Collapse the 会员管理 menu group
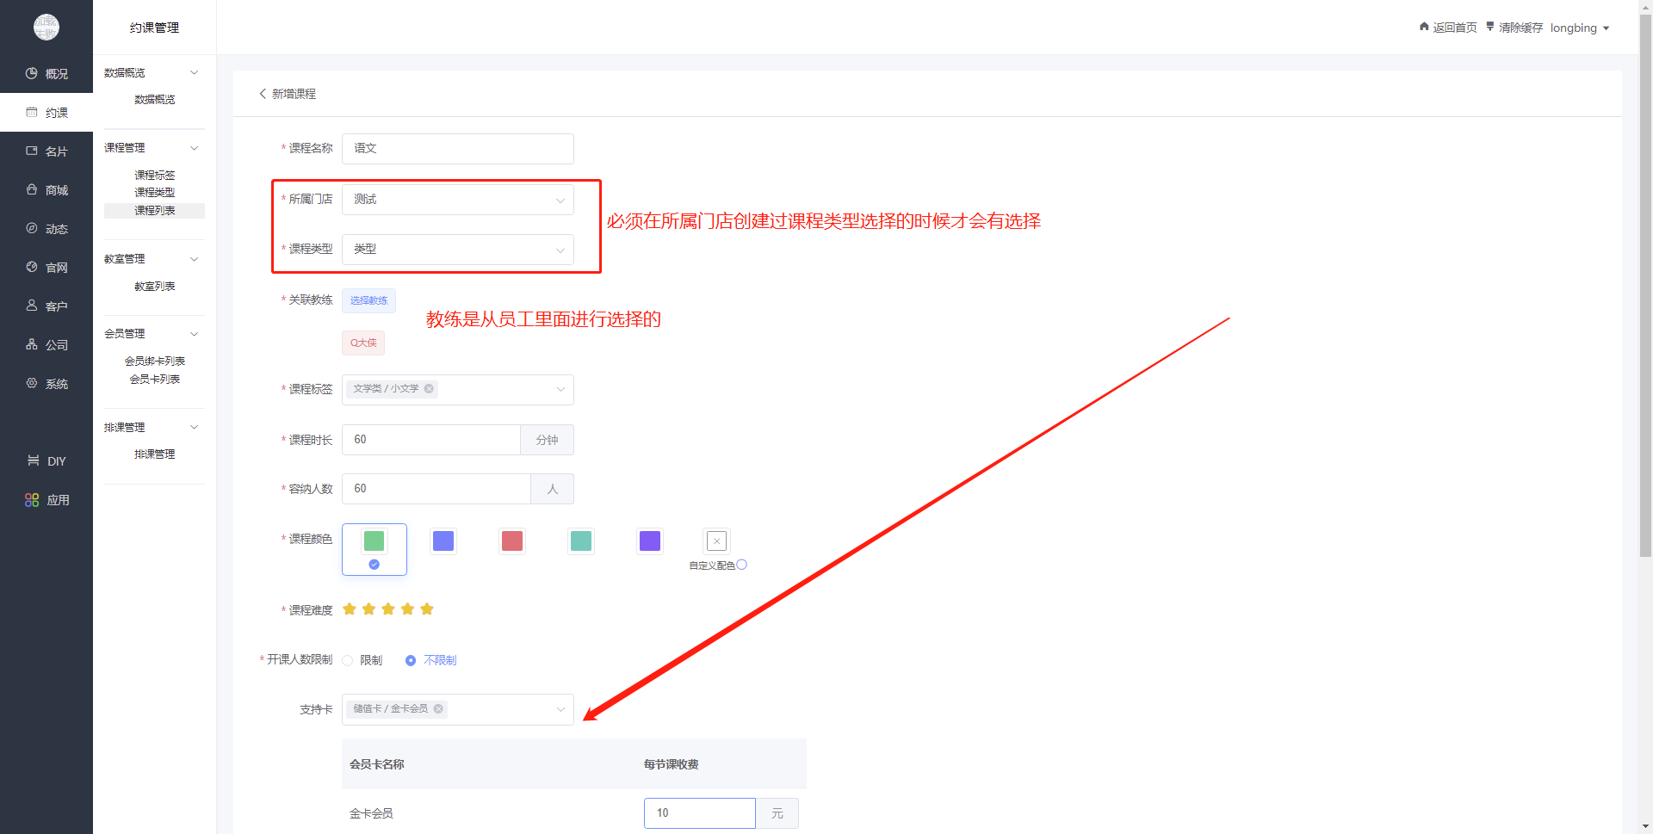 pyautogui.click(x=195, y=334)
